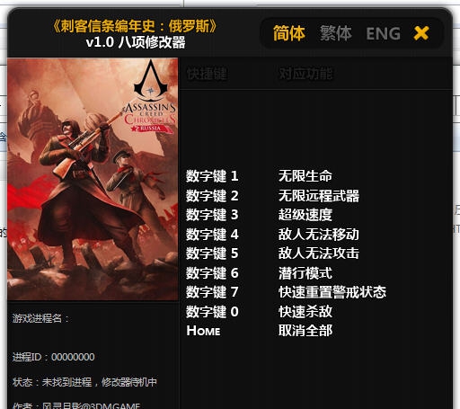Screen dimensions: 460x409
Task: Click the 快捷键 column header
Action: (207, 74)
